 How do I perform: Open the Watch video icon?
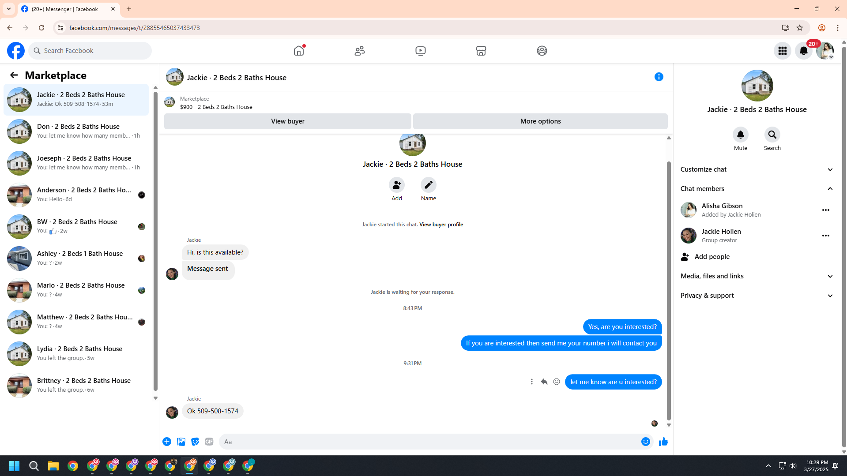(421, 51)
